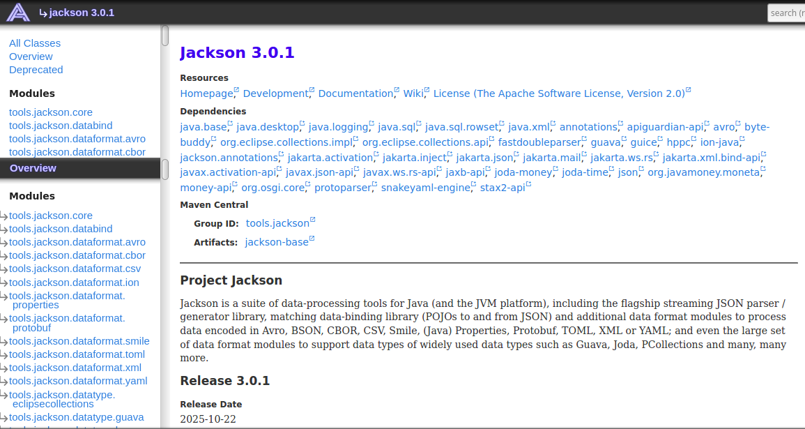Click external-link icon after Homepage
The image size is (805, 429).
pyautogui.click(x=237, y=90)
